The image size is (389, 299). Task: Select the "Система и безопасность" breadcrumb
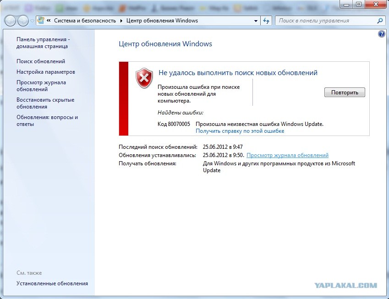(x=85, y=21)
